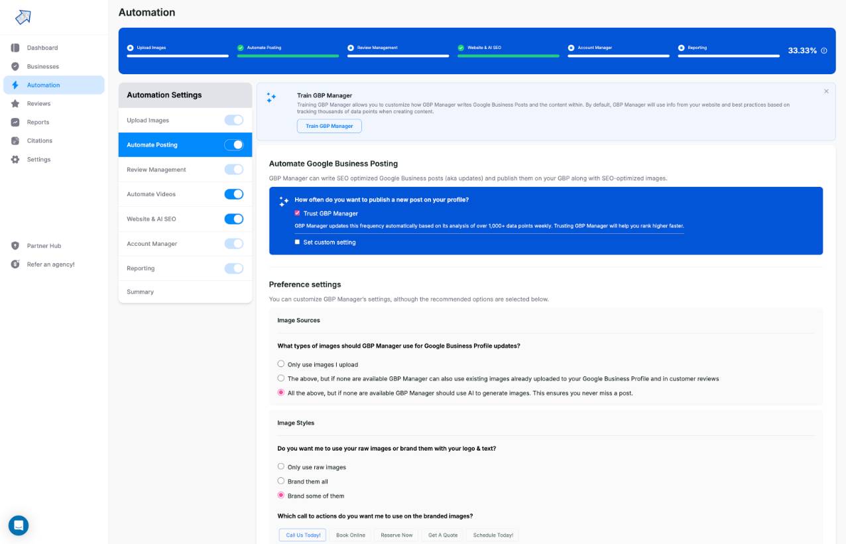Click the Reports chart icon
Screen dimensions: 846x544
[15, 122]
